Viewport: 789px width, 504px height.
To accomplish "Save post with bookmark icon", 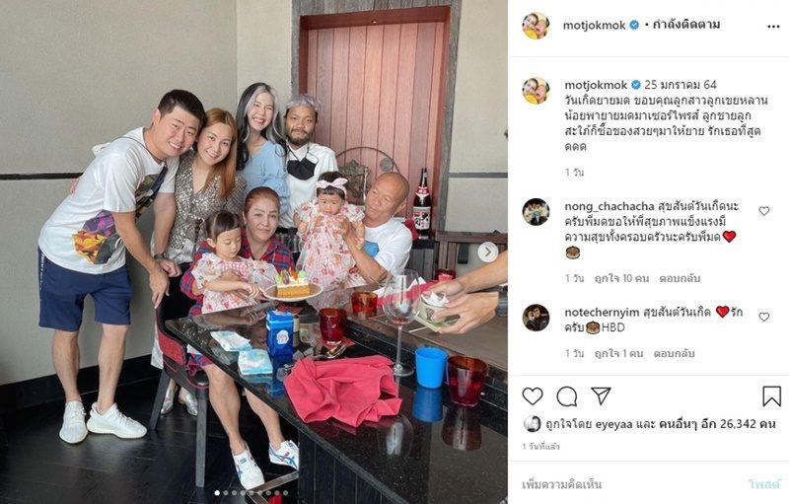I will coord(771,396).
